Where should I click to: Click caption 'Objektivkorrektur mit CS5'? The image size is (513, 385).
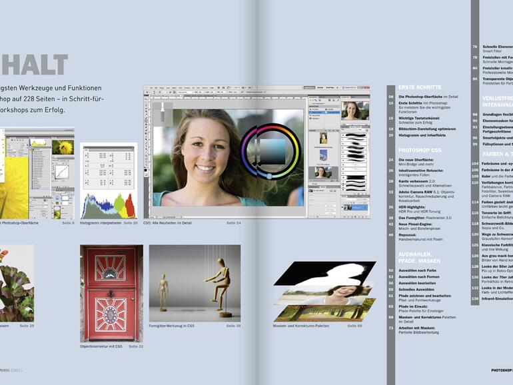pos(101,346)
